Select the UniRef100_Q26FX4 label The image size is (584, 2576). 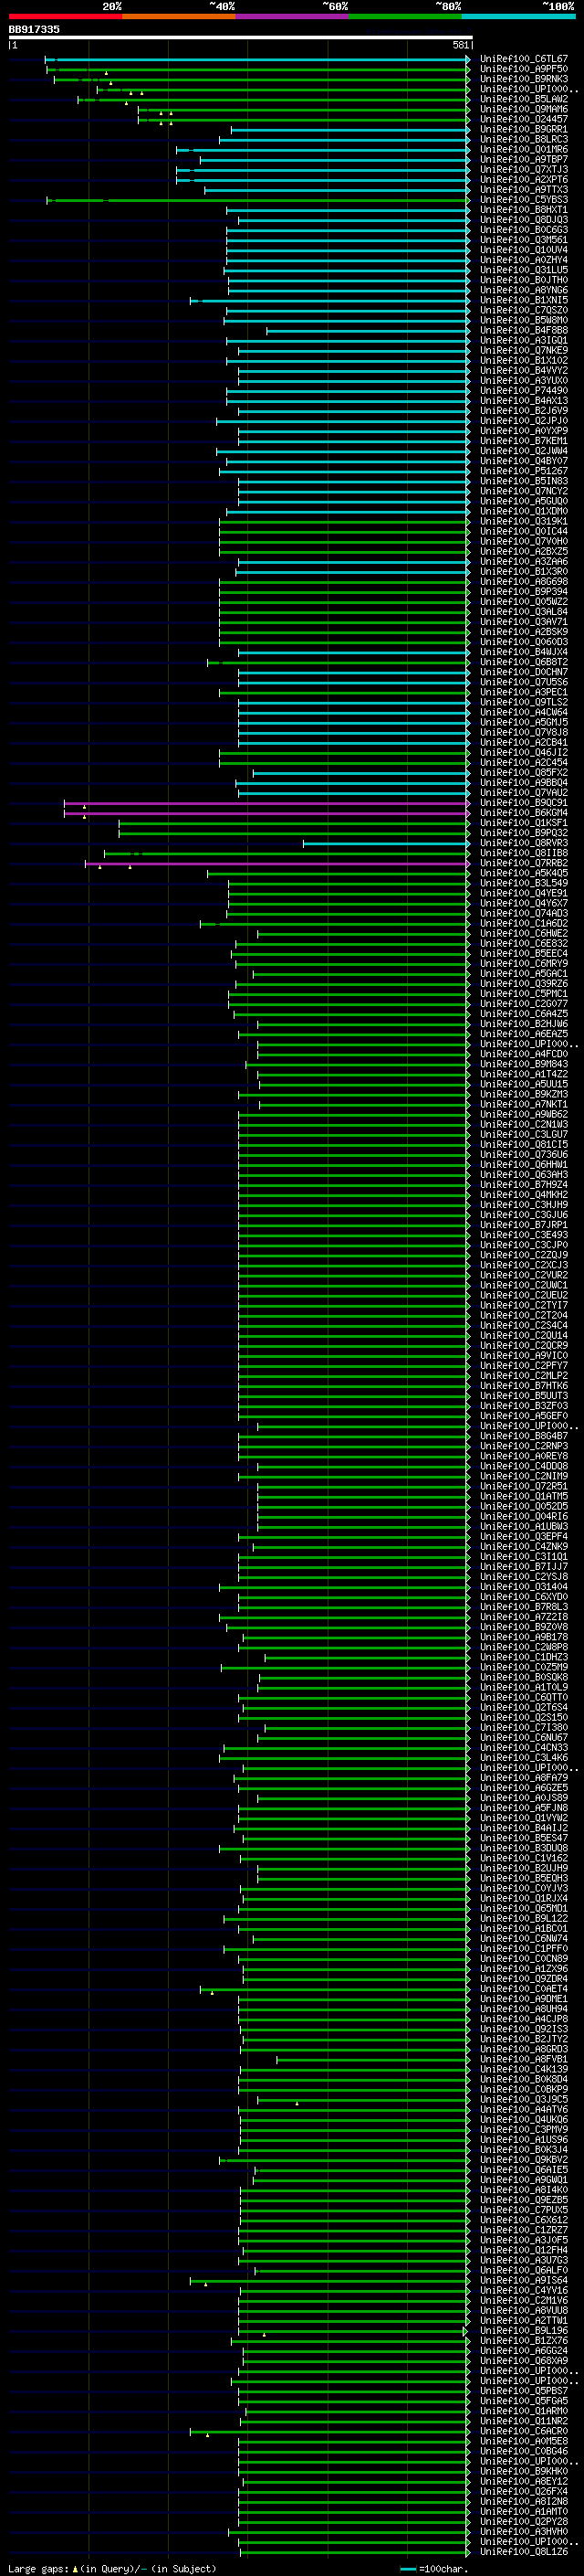pyautogui.click(x=523, y=2492)
